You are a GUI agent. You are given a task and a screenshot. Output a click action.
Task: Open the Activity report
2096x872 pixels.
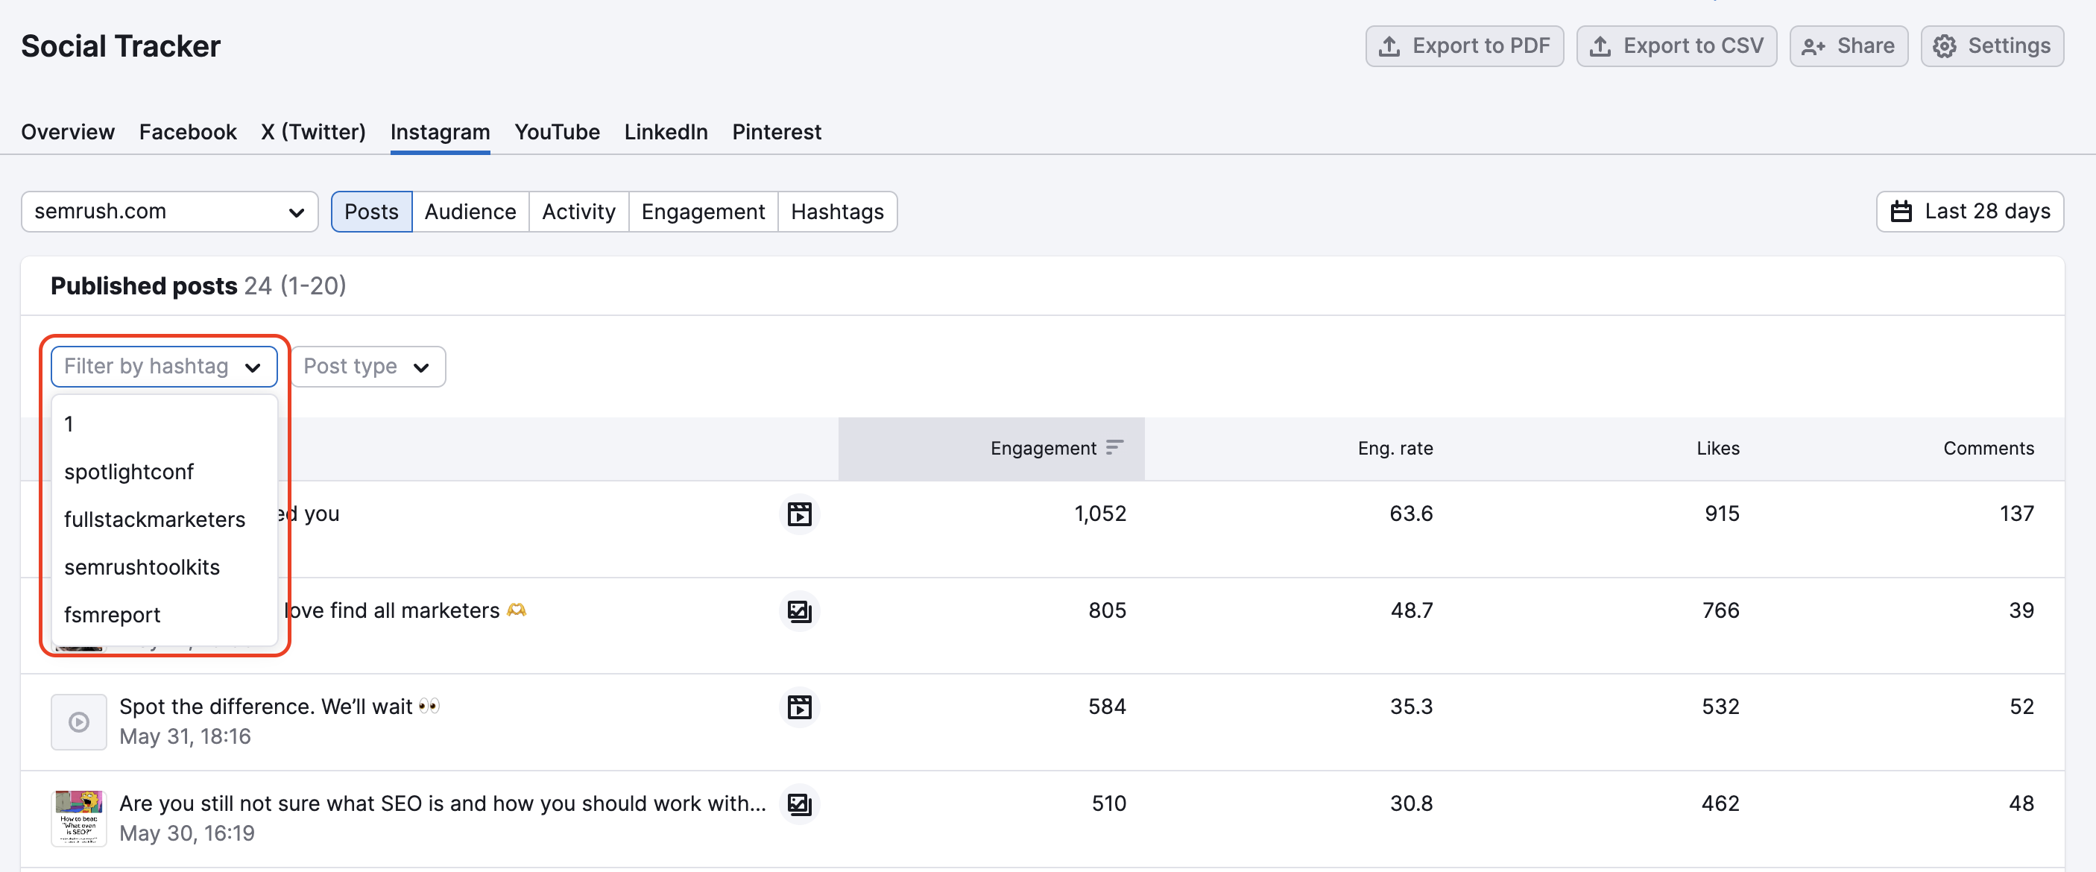click(x=578, y=212)
